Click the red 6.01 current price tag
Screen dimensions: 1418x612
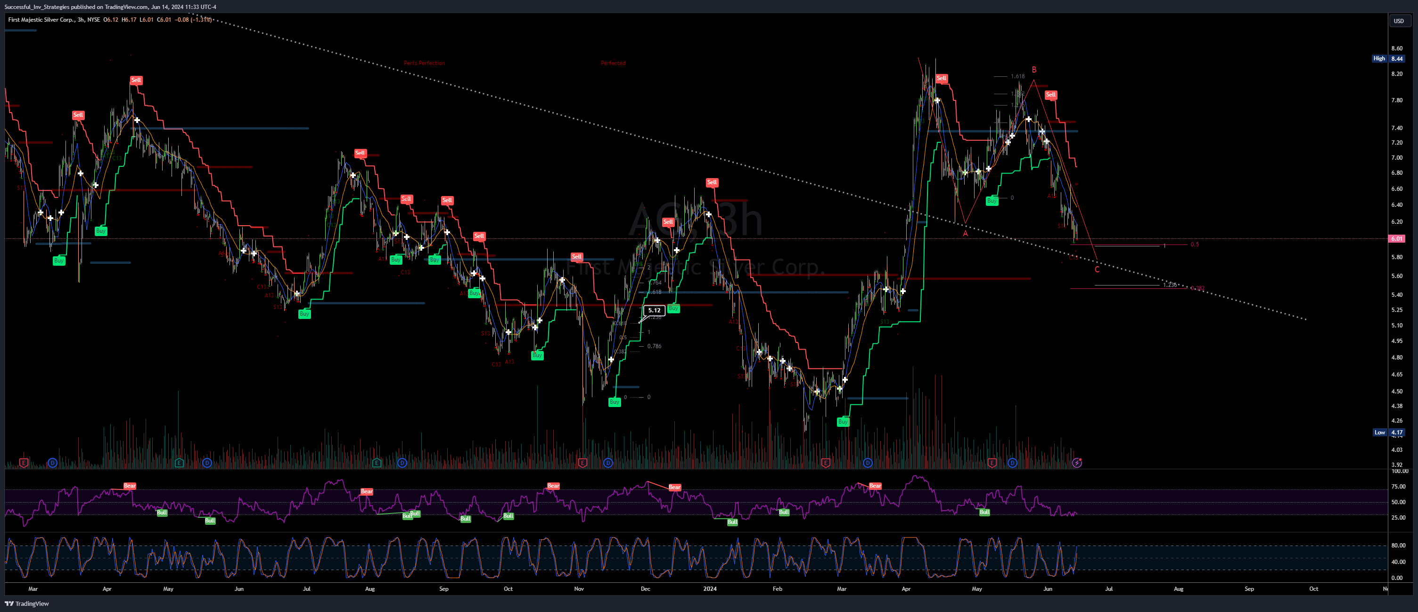coord(1397,239)
